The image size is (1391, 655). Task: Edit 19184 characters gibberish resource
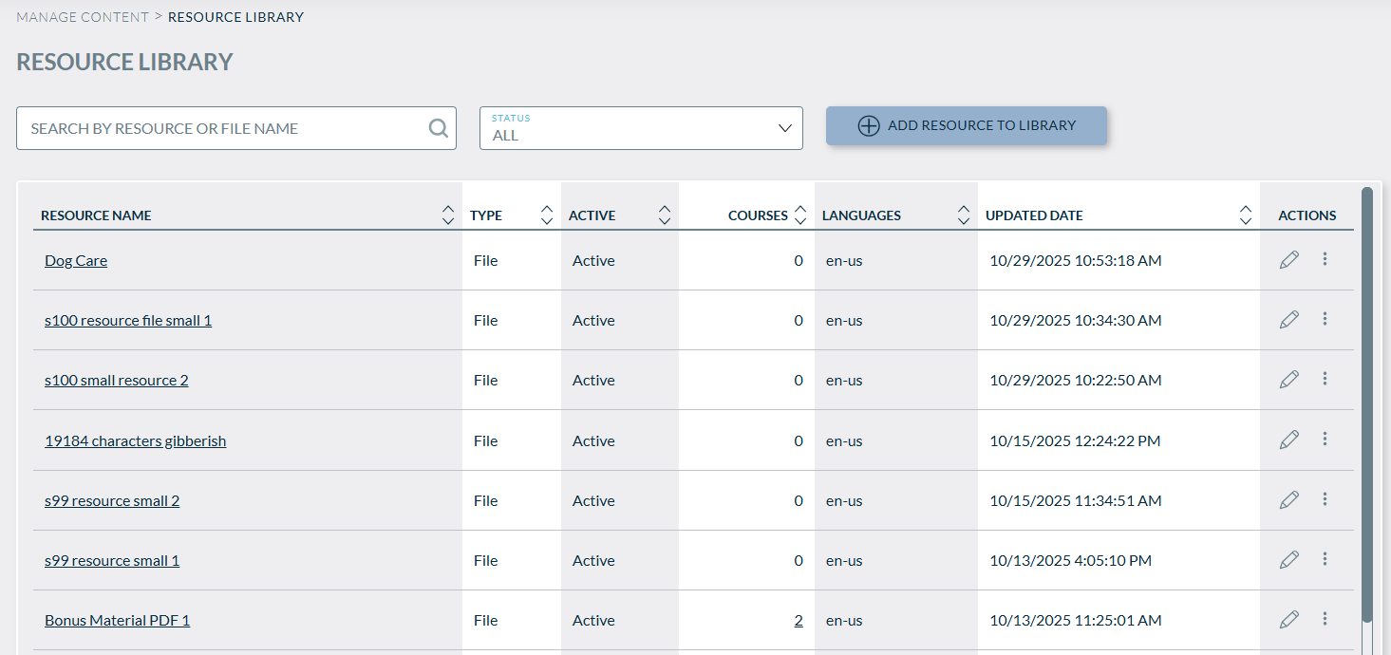[x=1288, y=440]
